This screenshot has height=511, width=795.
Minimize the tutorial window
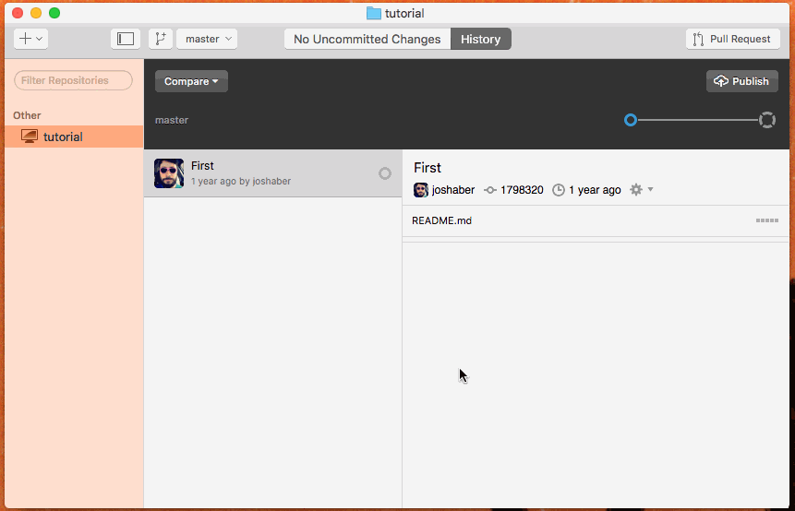coord(36,13)
